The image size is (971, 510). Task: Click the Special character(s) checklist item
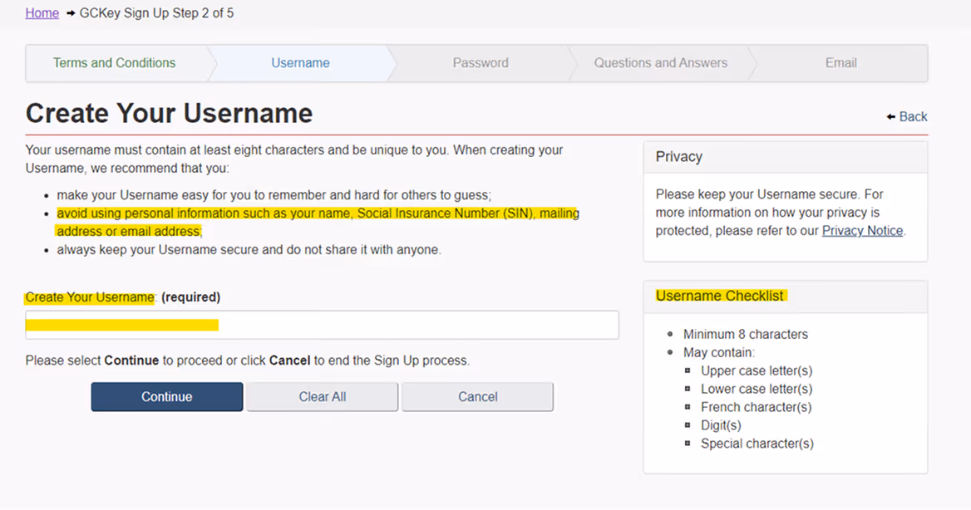click(757, 444)
